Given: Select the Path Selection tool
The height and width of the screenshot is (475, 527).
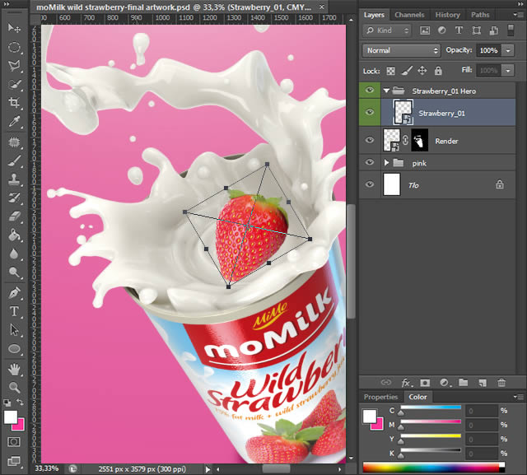Looking at the screenshot, I should [14, 330].
